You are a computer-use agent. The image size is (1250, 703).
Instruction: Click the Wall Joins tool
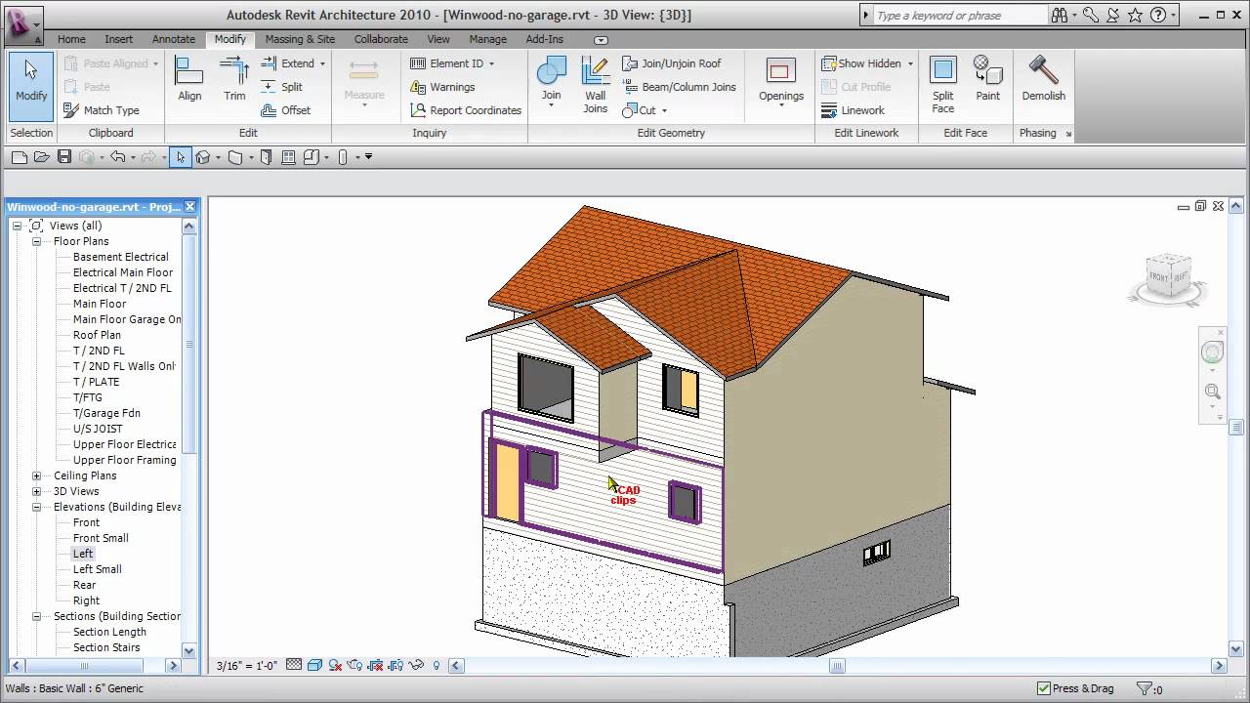coord(595,82)
